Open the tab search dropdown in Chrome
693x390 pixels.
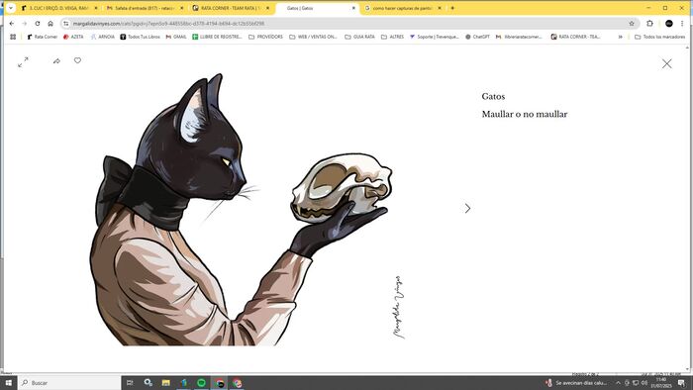(11, 8)
